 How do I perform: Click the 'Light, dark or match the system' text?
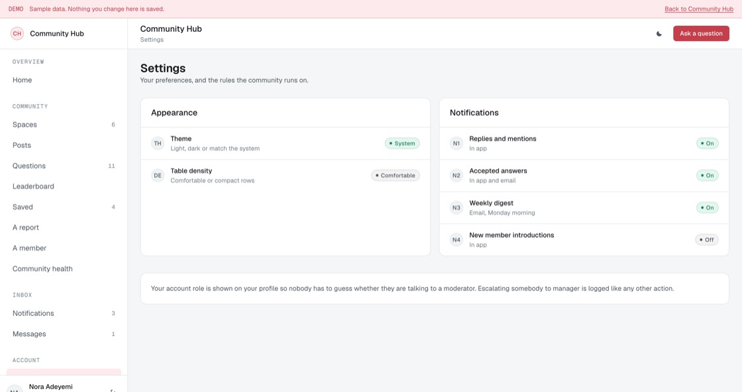[215, 149]
